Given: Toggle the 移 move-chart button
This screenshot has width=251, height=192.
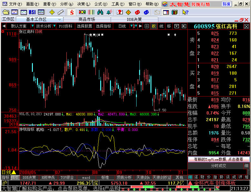Looking at the screenshot, I should pos(169,26).
